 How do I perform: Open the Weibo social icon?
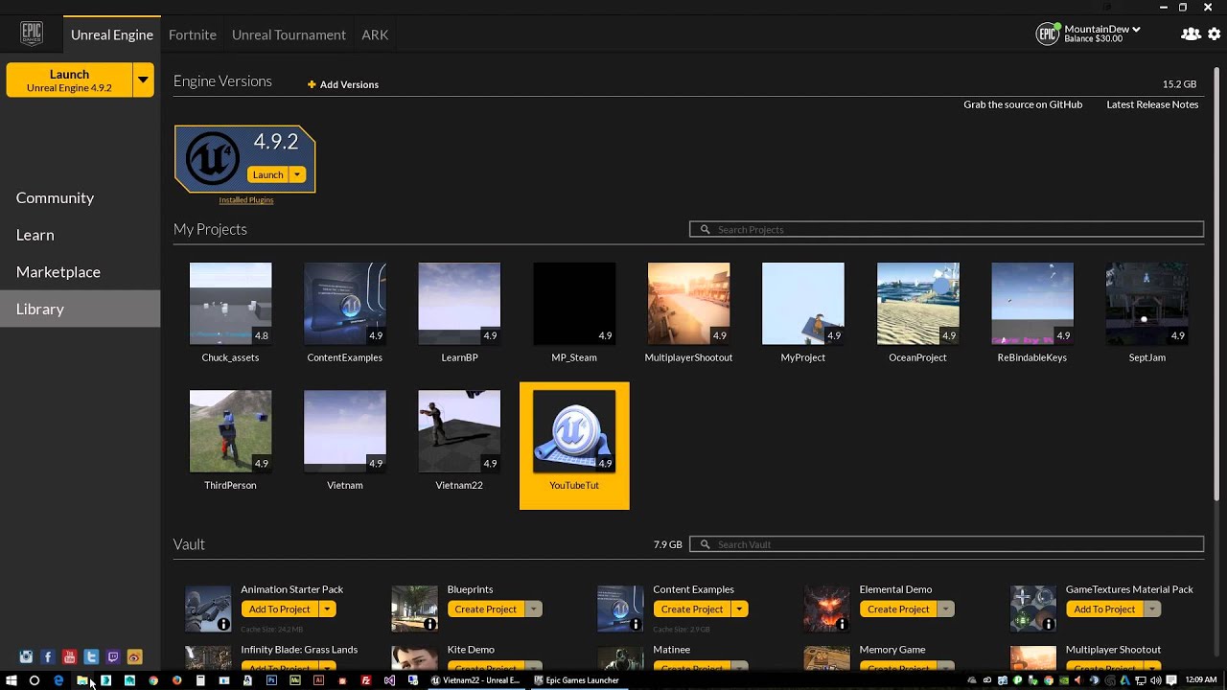point(134,657)
